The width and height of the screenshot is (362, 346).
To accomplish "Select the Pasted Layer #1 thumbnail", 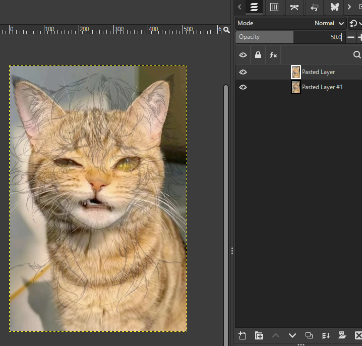I will click(296, 87).
